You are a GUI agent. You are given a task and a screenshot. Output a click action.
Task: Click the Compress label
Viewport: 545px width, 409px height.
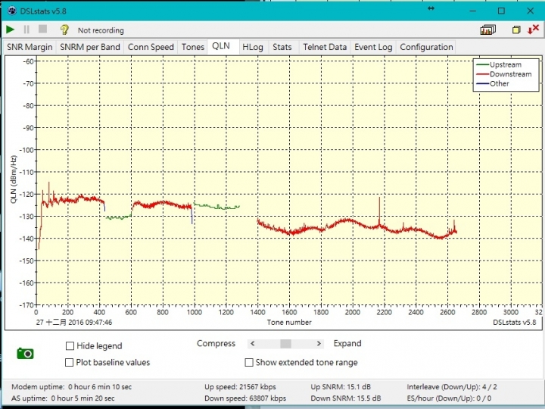216,344
